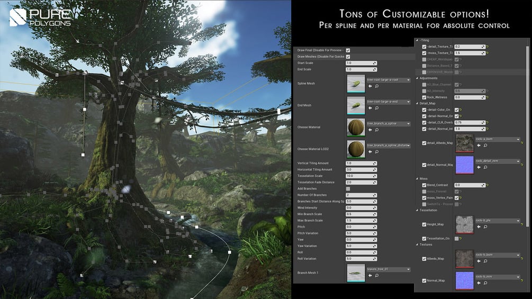Click the Pitch Variation value field
The width and height of the screenshot is (532, 299).
362,233
